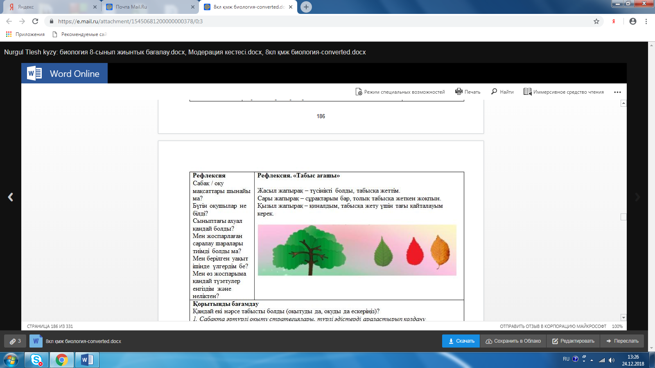Click the document scrollbar thumb
The width and height of the screenshot is (655, 368).
(x=623, y=217)
